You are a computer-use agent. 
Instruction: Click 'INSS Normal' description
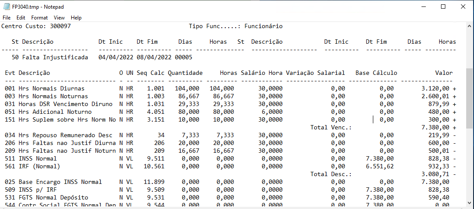[x=37, y=158]
